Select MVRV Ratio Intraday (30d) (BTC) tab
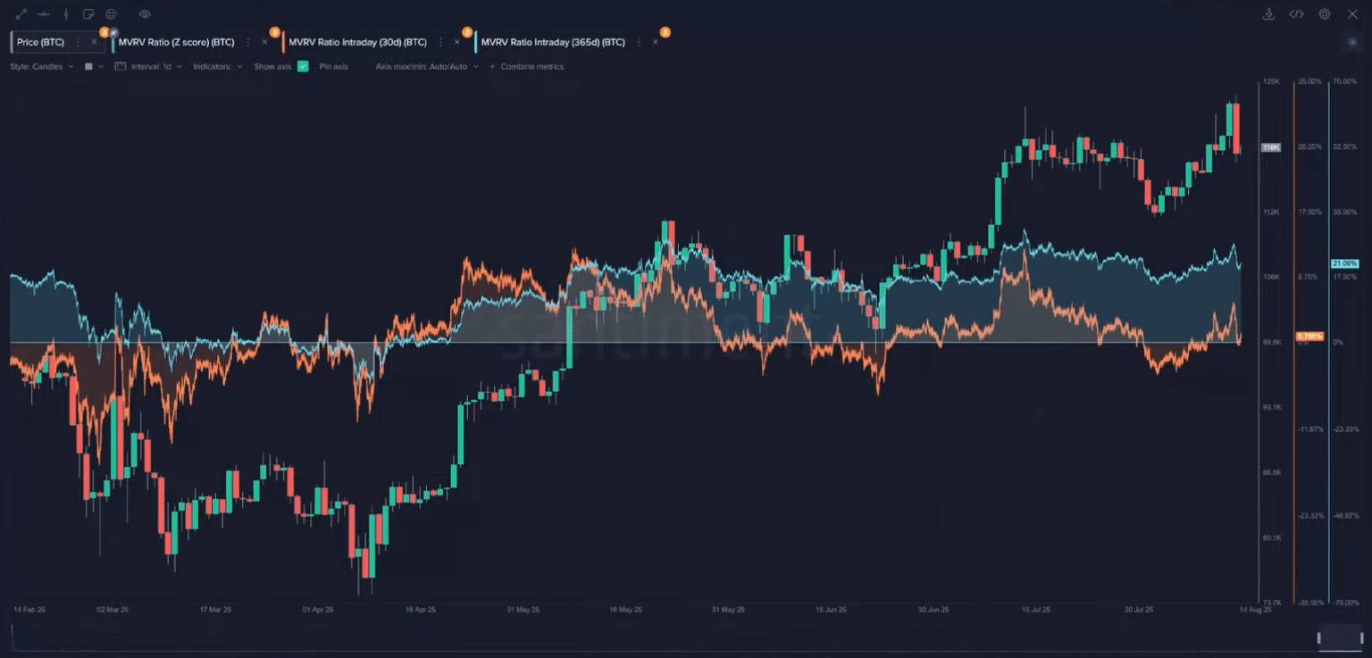 pos(357,42)
